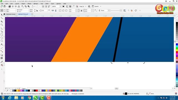Select the Pick tool in the toolbox
Screen dimensions: 178x100
click(2, 15)
